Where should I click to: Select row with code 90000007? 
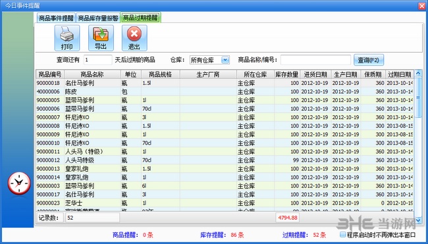pyautogui.click(x=225, y=117)
